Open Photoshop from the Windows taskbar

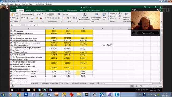point(26,95)
